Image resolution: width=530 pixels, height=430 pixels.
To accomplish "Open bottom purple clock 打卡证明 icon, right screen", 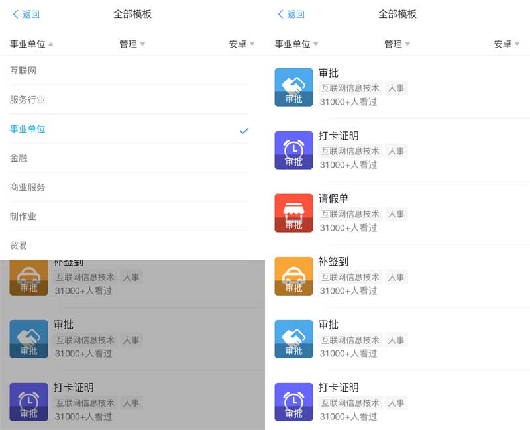I will 293,402.
